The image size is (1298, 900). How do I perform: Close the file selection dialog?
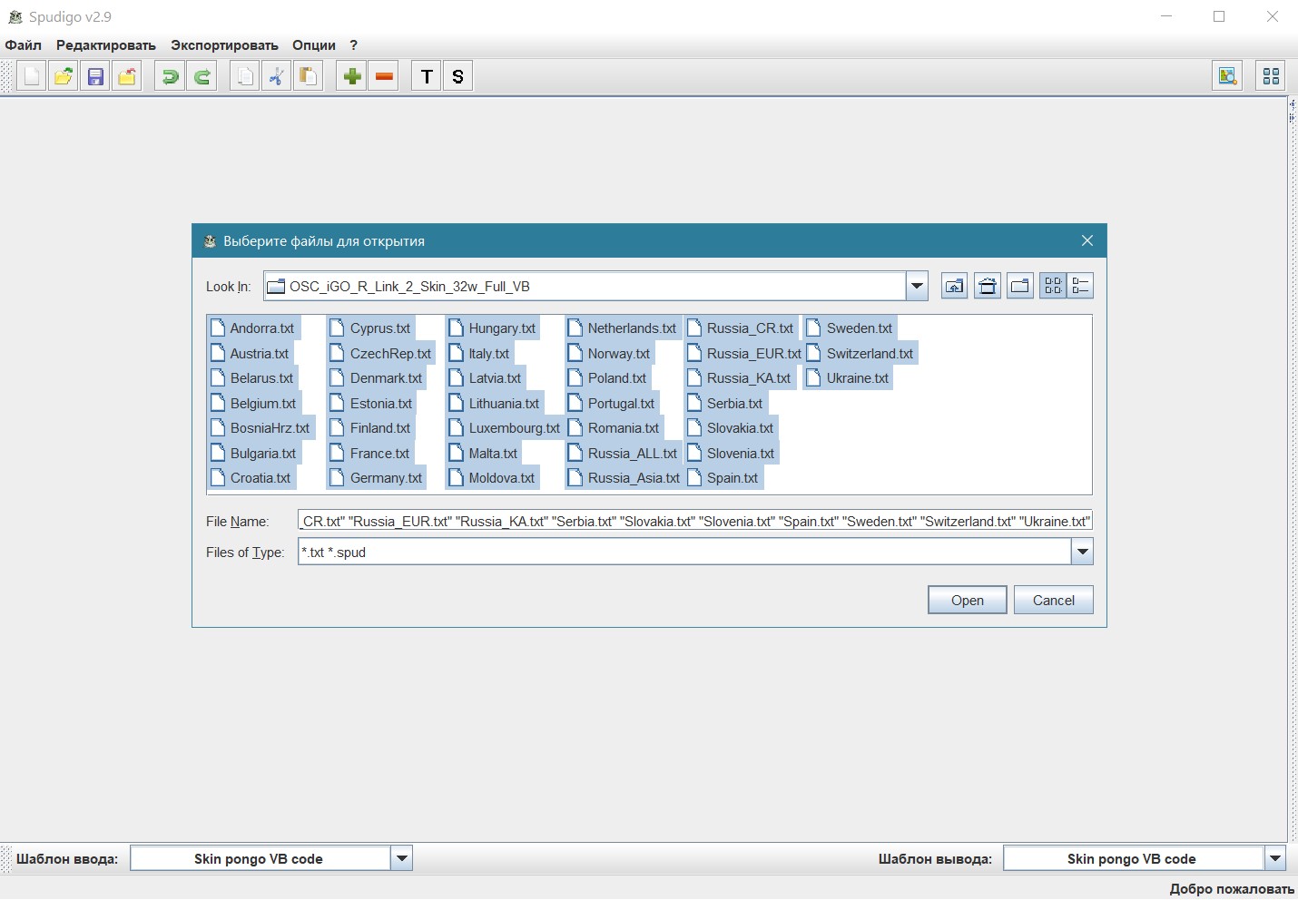click(1087, 240)
